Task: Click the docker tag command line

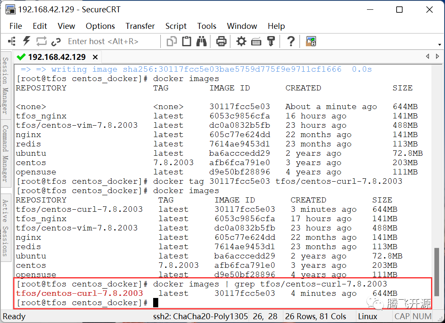Action: click(209, 181)
